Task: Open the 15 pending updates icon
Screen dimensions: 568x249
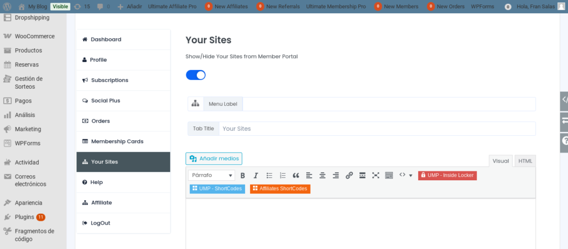Action: click(x=82, y=7)
